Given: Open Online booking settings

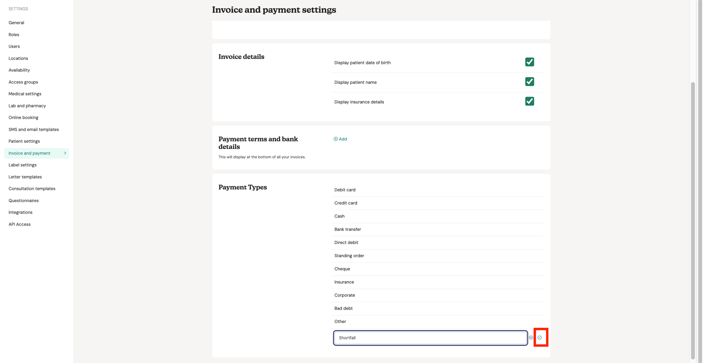Looking at the screenshot, I should click(23, 117).
